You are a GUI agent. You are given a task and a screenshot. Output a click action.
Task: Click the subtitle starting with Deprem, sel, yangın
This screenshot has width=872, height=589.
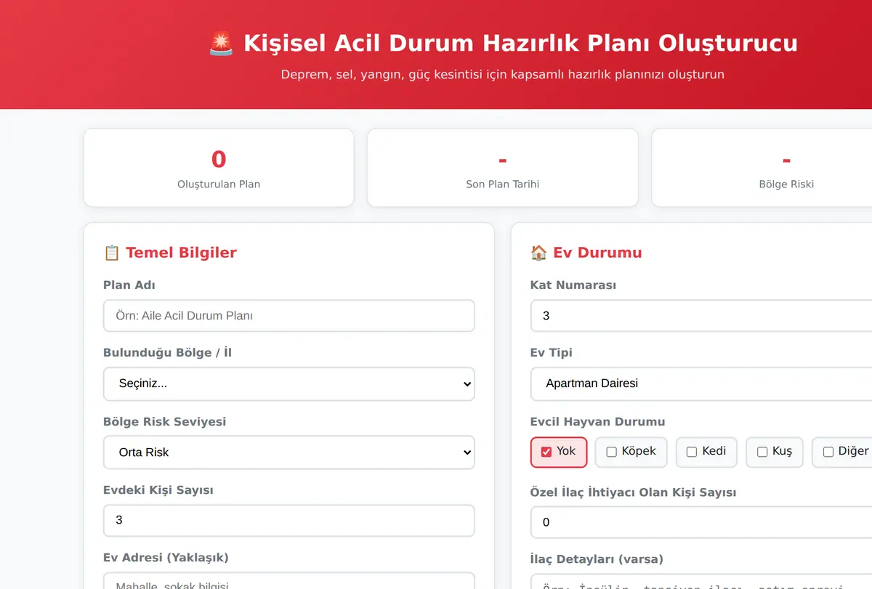(x=503, y=74)
